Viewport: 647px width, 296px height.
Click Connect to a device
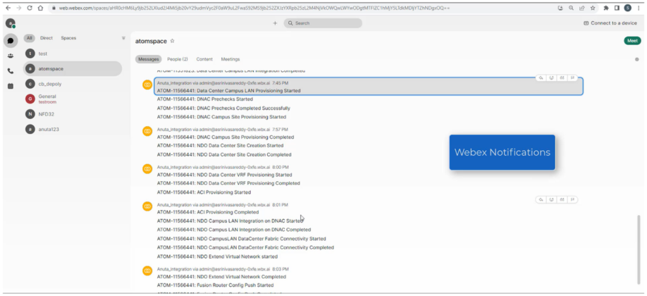[611, 23]
